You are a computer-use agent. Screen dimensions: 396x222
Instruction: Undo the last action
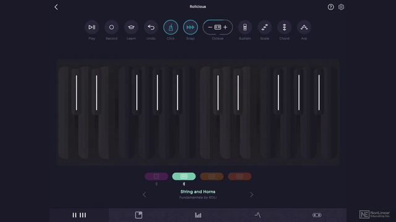click(151, 27)
